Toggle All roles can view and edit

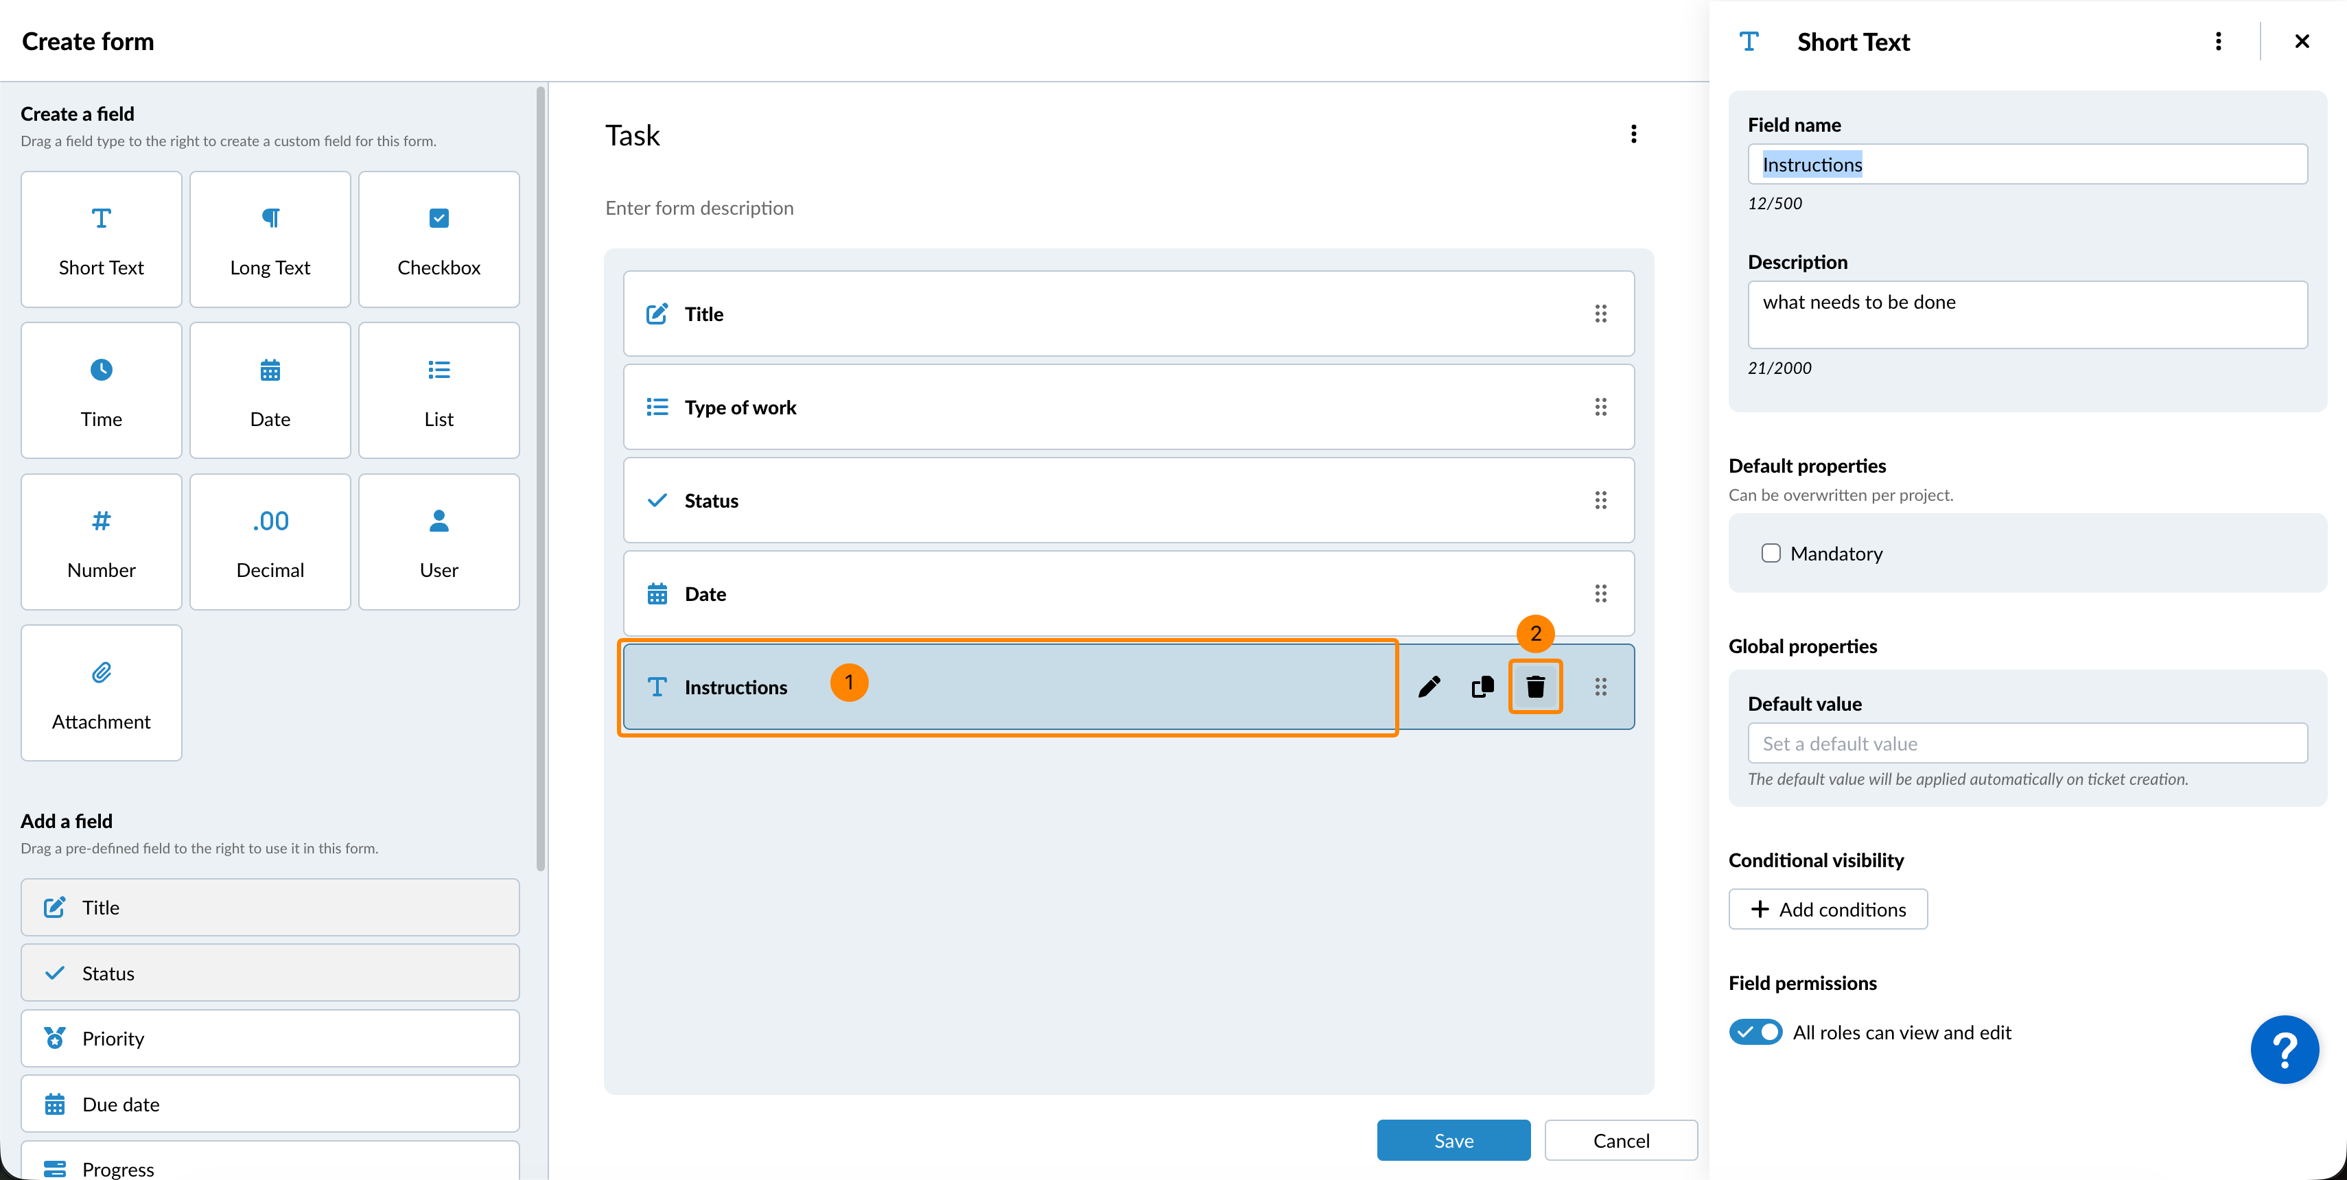pos(1755,1032)
